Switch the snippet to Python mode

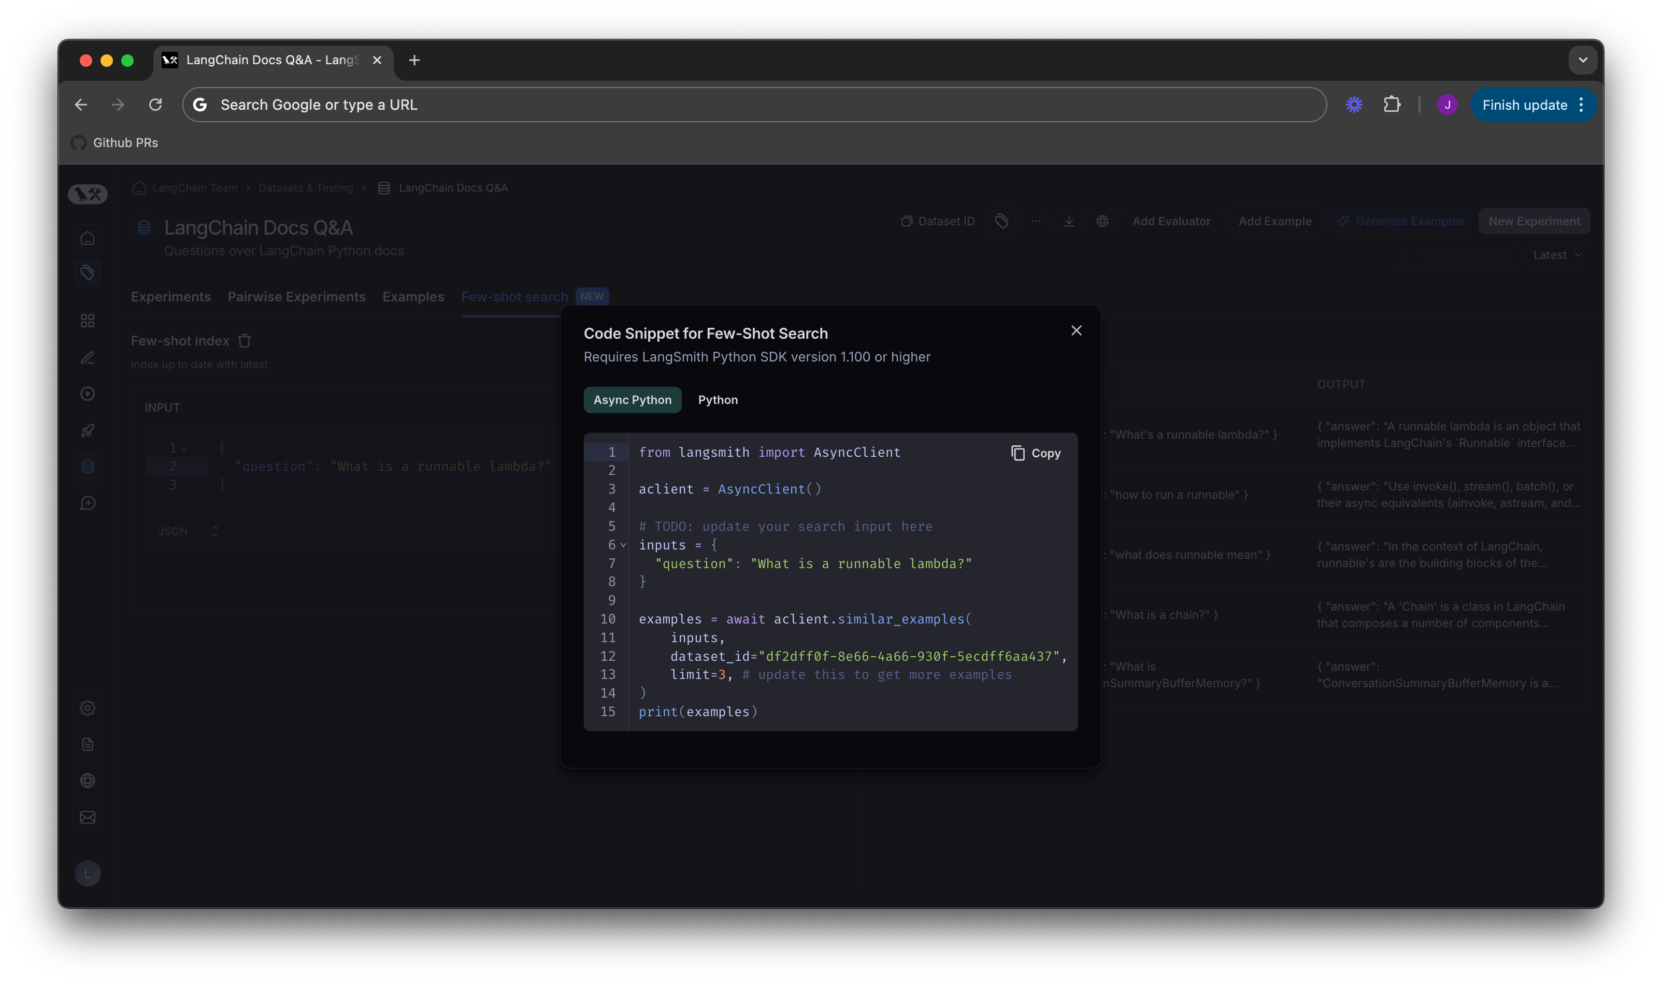tap(718, 400)
